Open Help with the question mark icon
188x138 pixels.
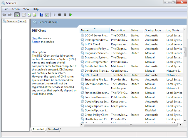42,15
